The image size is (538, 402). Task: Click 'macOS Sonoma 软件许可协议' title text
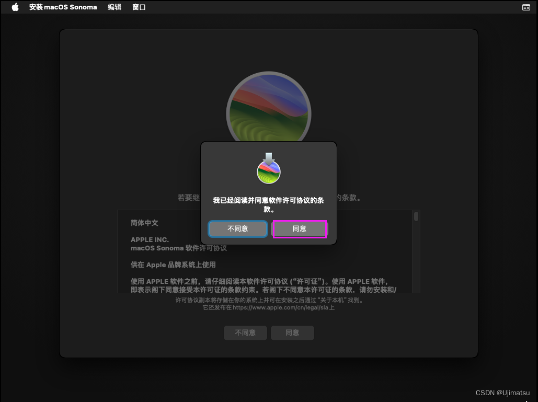pyautogui.click(x=179, y=248)
